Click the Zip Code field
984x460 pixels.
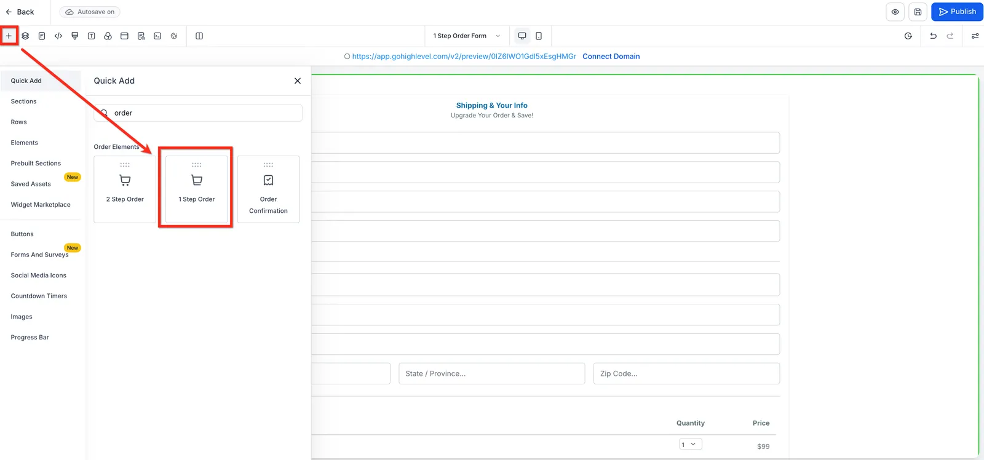[686, 373]
